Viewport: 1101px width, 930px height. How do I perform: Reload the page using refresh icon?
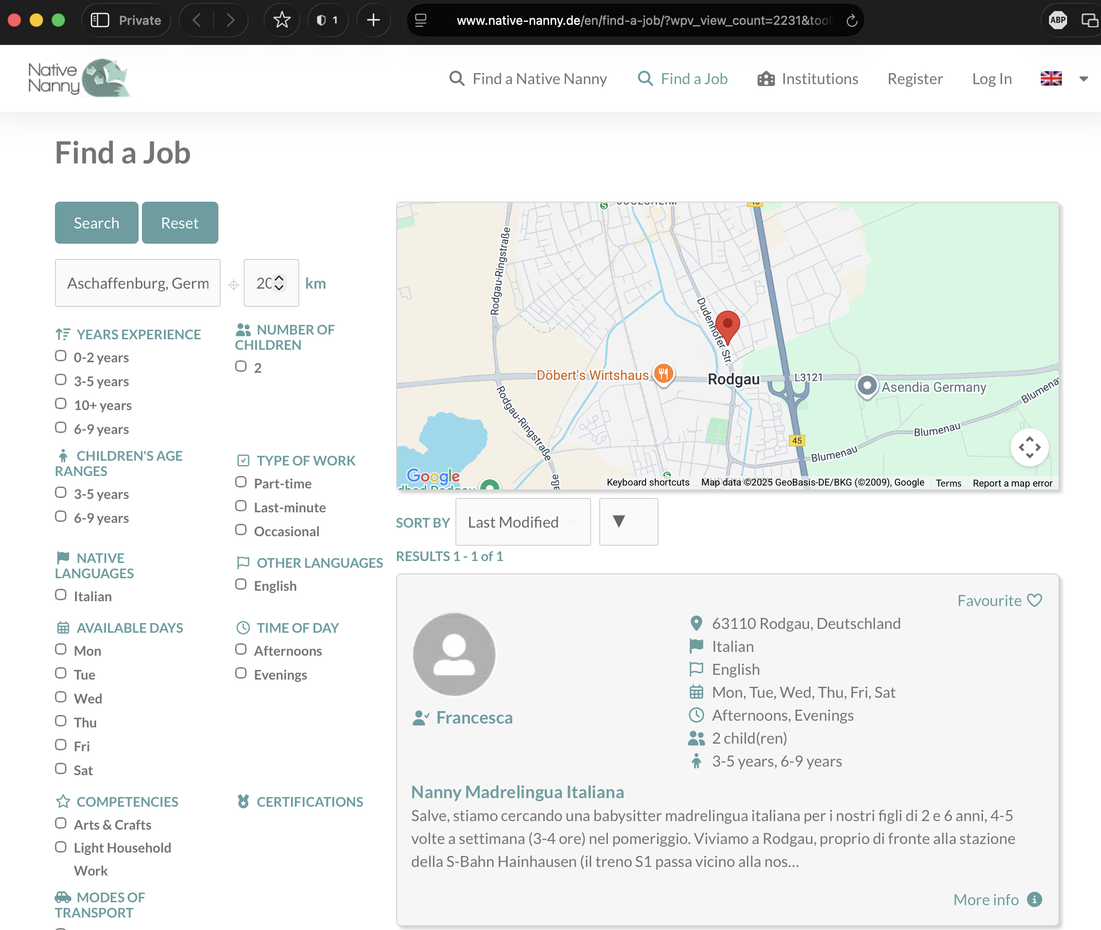[852, 21]
